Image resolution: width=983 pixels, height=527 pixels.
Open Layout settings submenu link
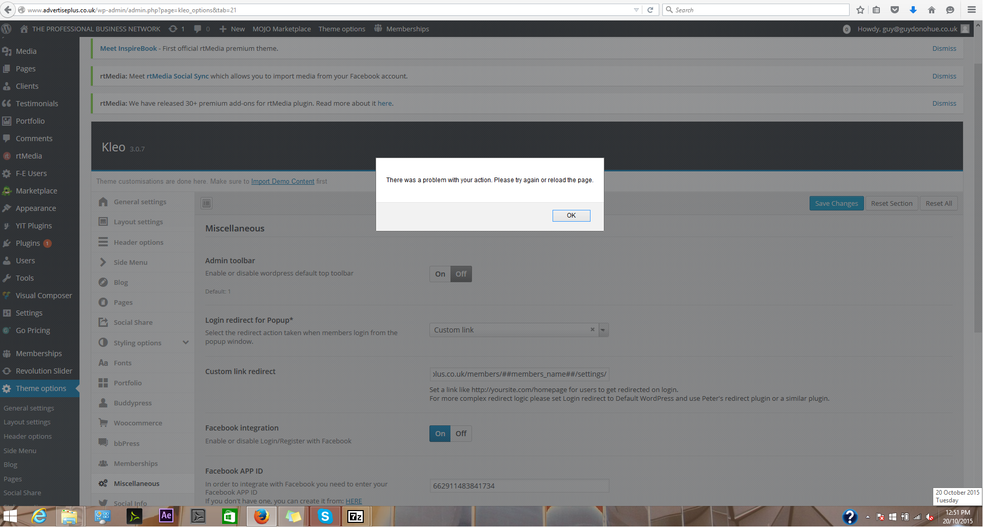point(27,422)
